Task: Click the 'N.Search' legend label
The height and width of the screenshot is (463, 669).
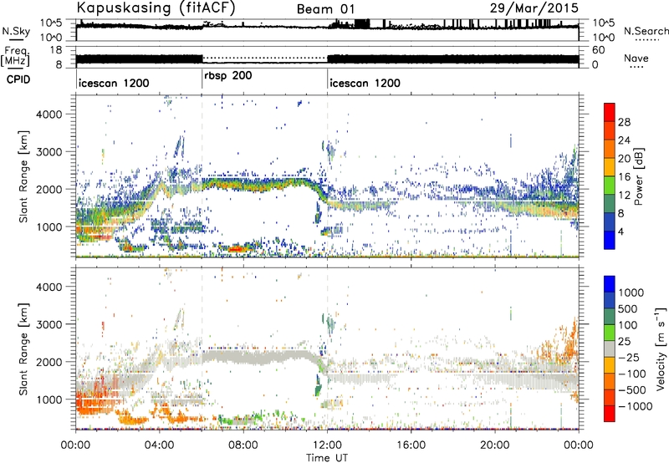Action: point(646,31)
